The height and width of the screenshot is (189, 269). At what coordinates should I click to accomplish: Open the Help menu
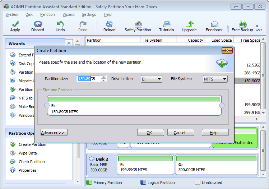click(108, 15)
